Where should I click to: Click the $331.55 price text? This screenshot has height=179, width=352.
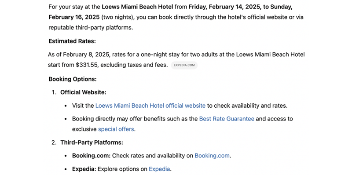click(x=87, y=65)
